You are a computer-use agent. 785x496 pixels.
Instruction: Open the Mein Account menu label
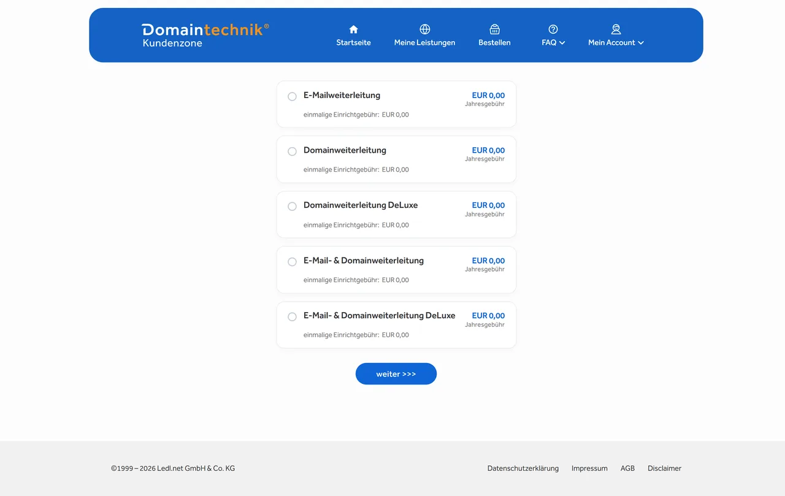click(611, 42)
